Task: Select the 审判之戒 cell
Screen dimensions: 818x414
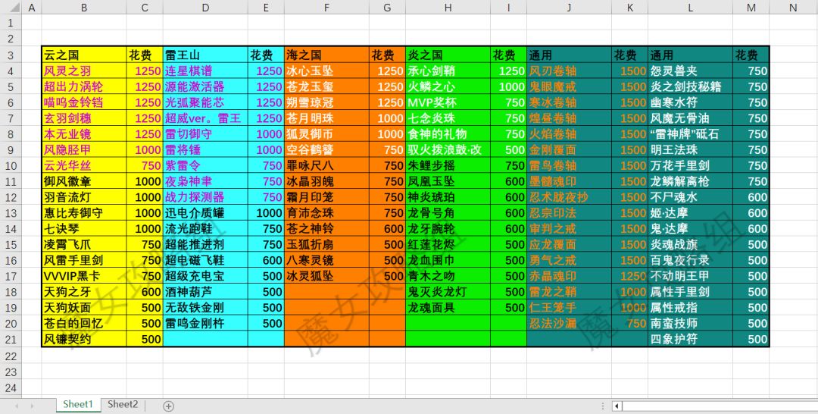Action: point(569,229)
